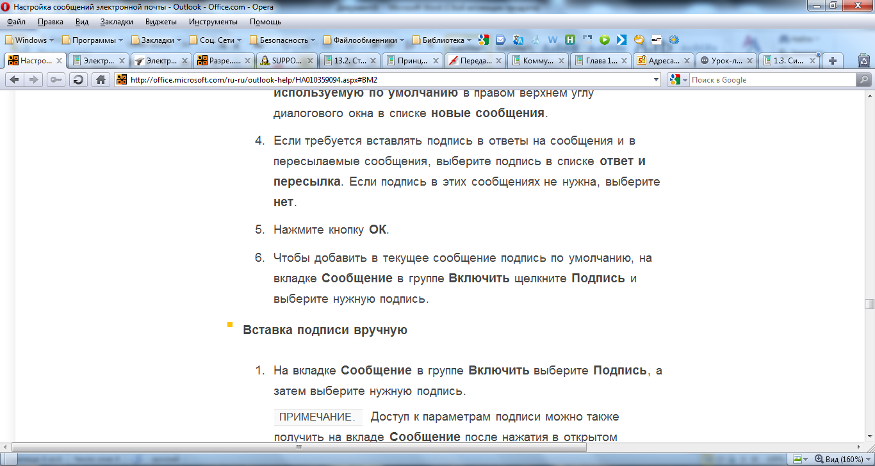Expand the Соц. Сети bookmarks folder
The width and height of the screenshot is (875, 466).
[x=215, y=40]
